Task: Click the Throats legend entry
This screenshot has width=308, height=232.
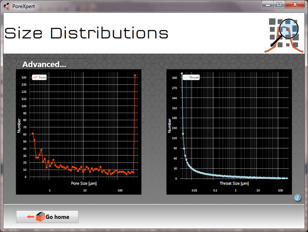Action: point(191,78)
